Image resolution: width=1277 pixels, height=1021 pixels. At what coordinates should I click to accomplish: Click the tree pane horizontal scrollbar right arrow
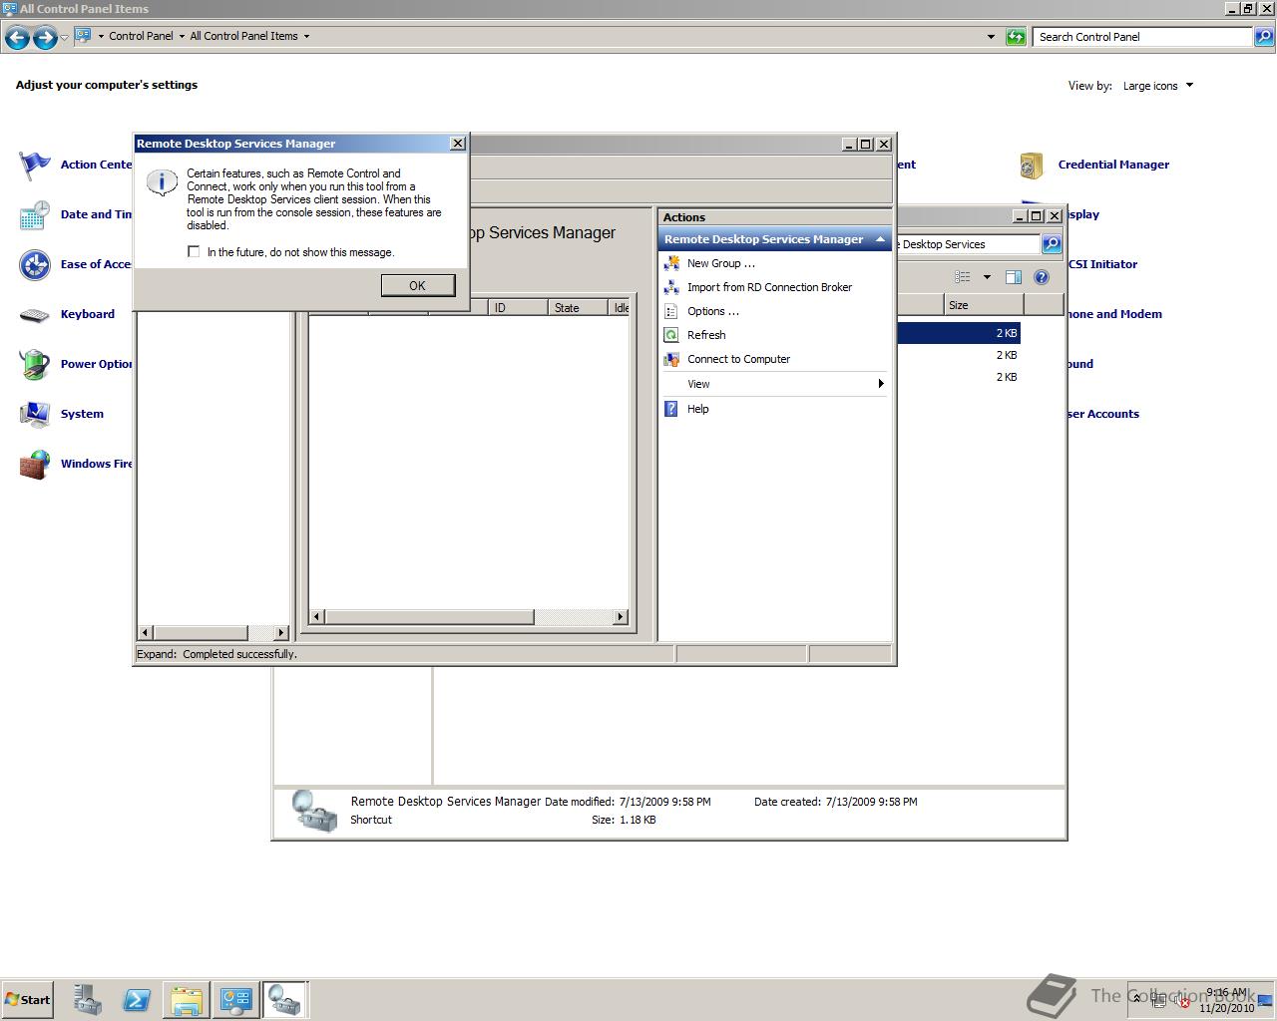point(280,633)
